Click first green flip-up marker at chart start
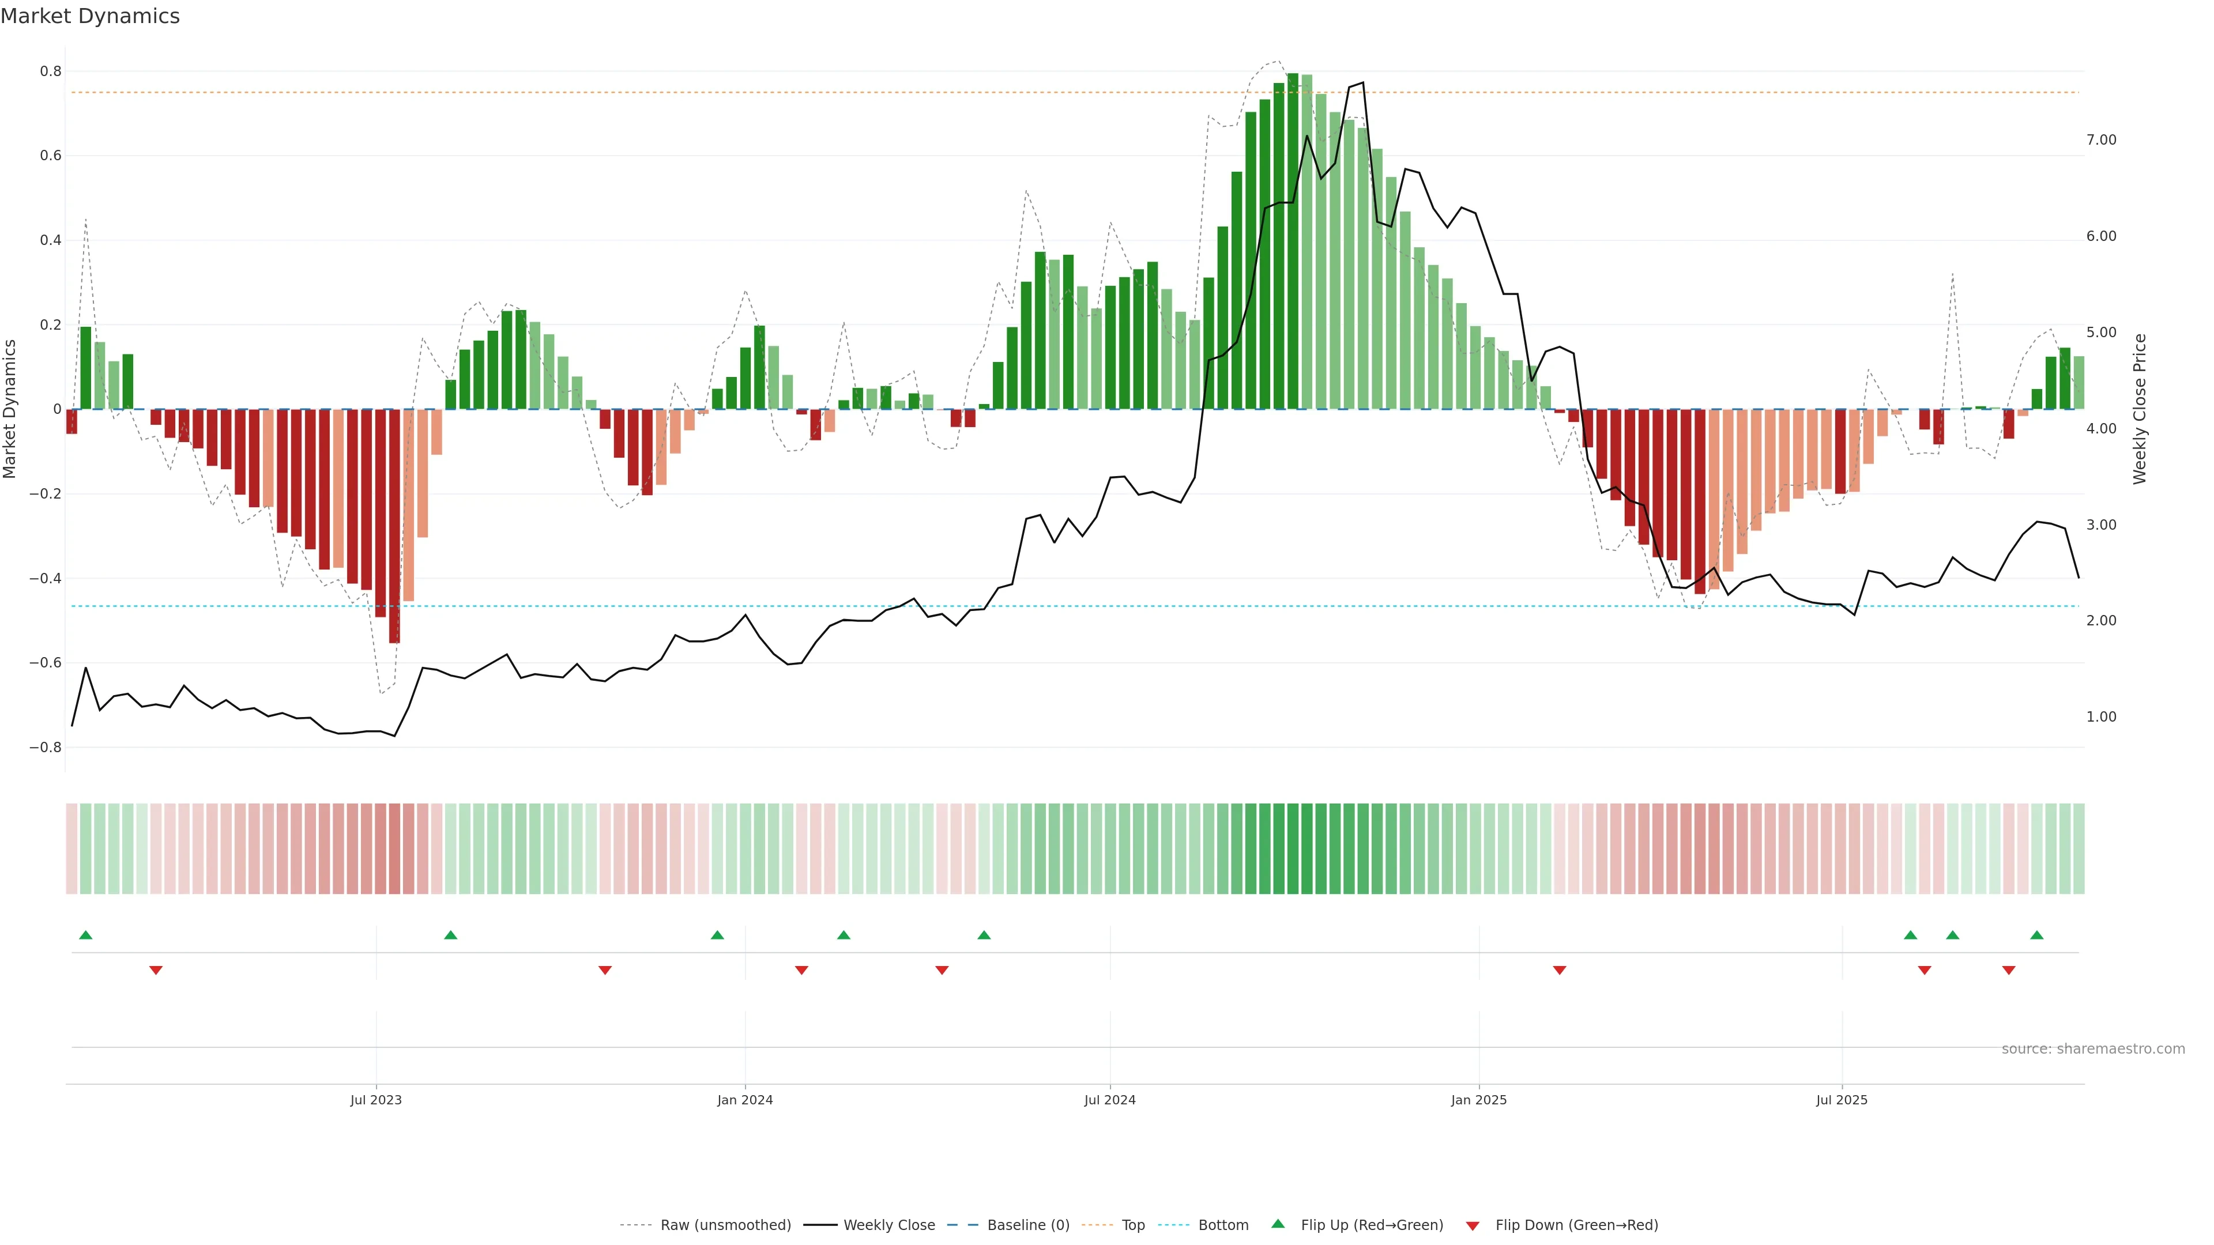This screenshot has width=2214, height=1245. [x=85, y=935]
